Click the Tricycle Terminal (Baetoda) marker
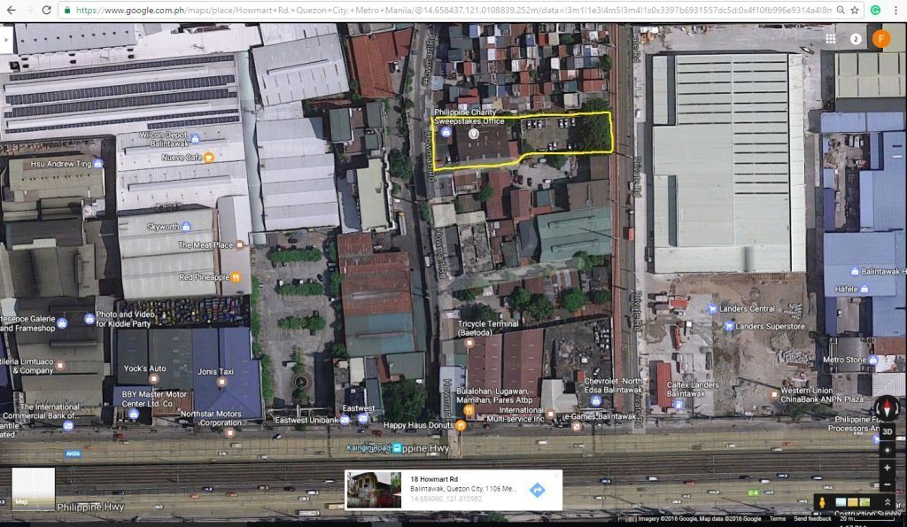 (x=469, y=343)
